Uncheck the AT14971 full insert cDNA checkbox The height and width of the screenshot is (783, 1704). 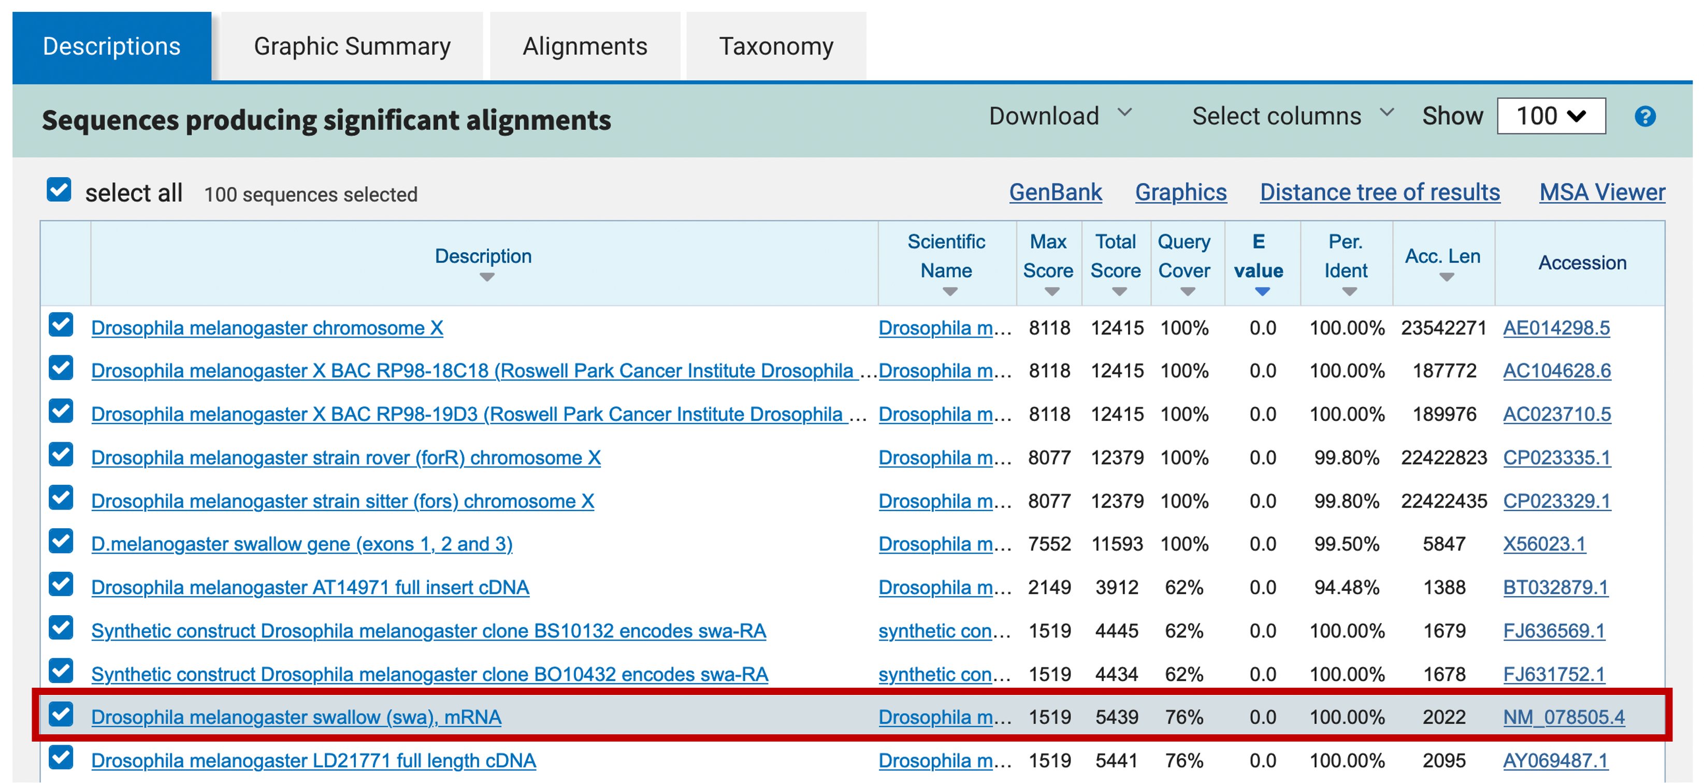tap(61, 585)
